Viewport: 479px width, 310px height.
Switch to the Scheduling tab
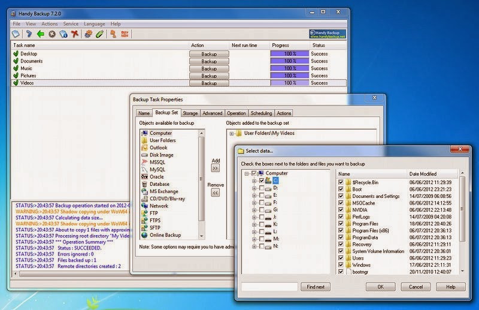click(x=261, y=113)
